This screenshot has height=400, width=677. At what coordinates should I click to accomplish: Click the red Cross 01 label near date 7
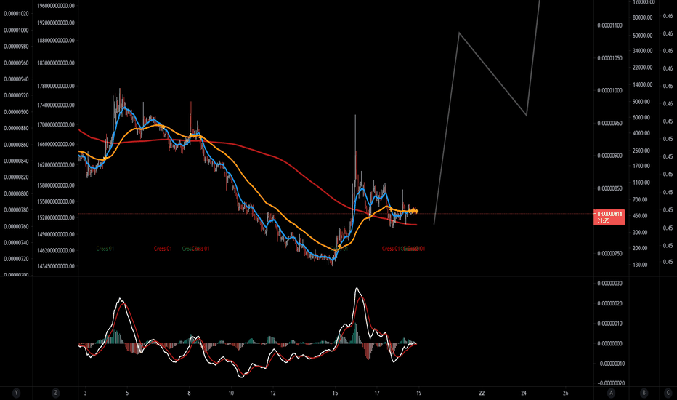pos(163,249)
